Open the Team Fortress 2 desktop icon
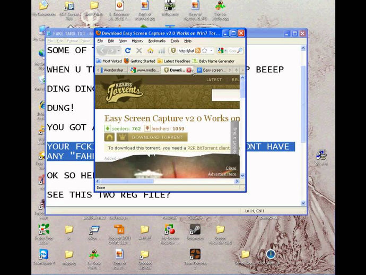Image resolution: width=366 pixels, height=275 pixels. [195, 259]
